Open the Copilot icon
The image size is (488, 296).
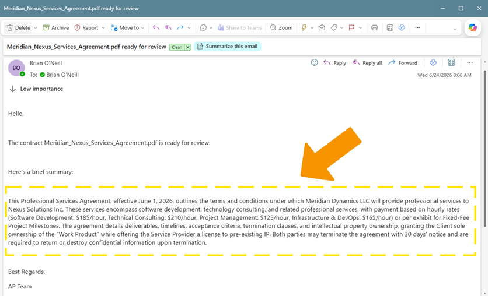click(x=473, y=27)
